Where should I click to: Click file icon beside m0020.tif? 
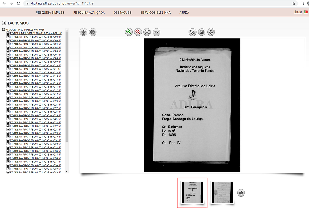click(8, 101)
